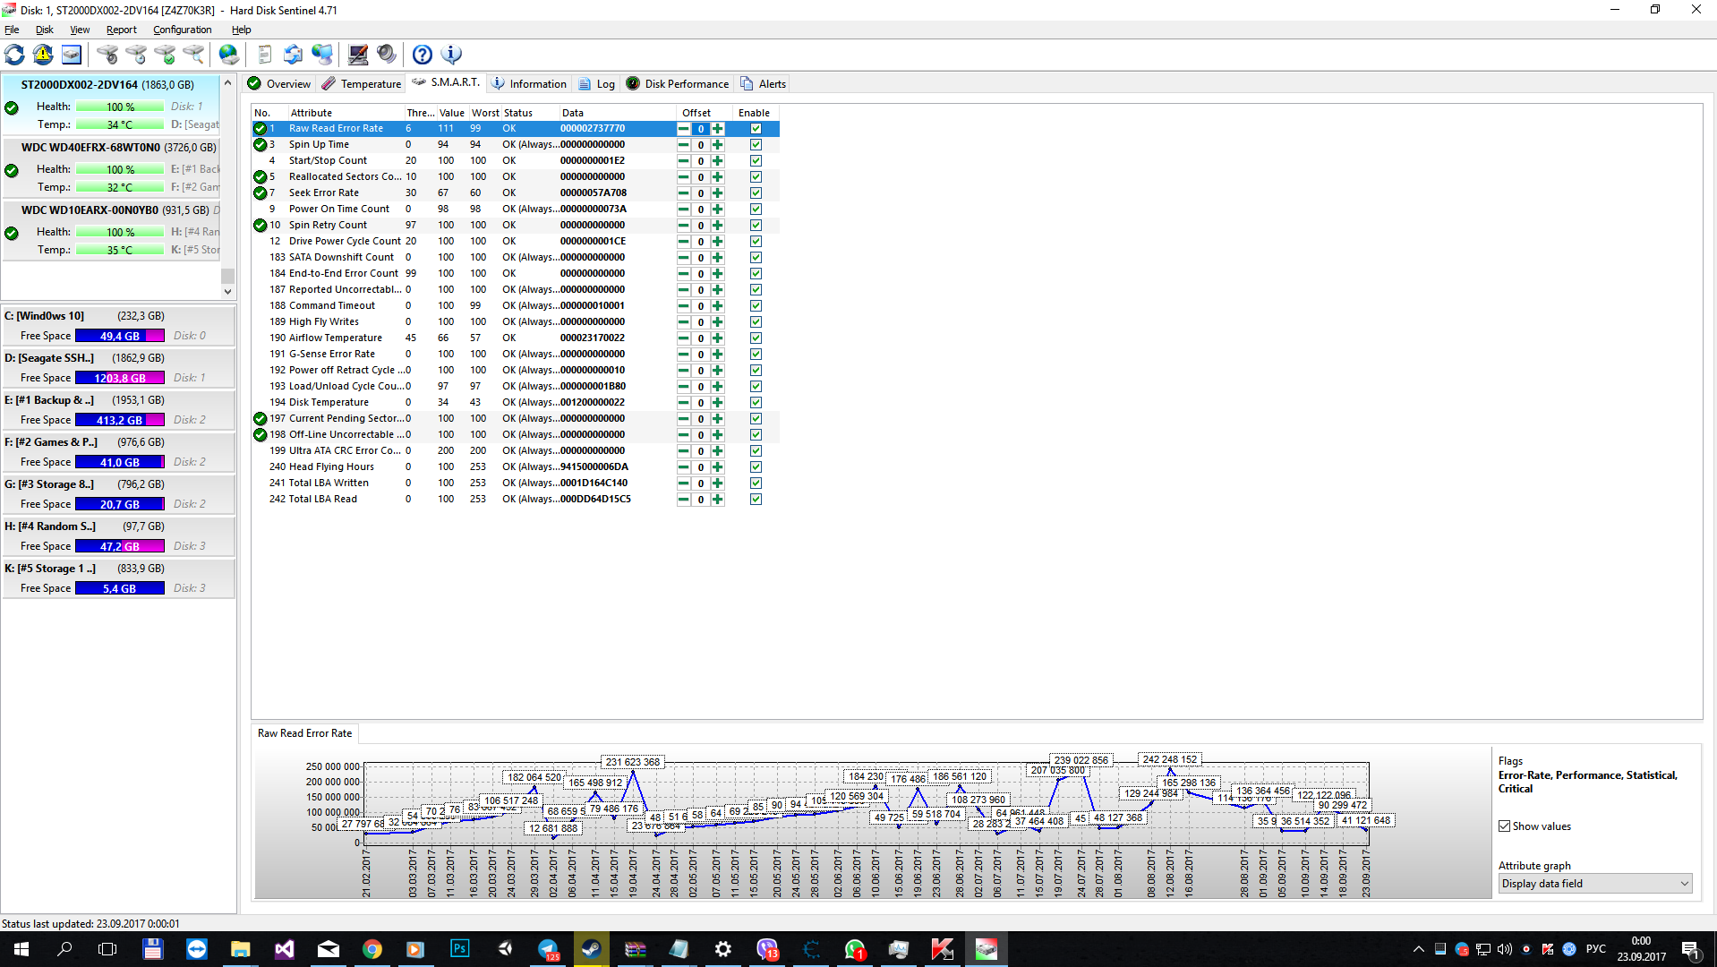Switch to the Temperature tab
1717x967 pixels.
(x=362, y=84)
